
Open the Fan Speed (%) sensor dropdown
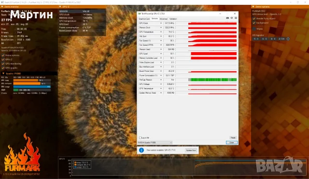[x=161, y=41]
